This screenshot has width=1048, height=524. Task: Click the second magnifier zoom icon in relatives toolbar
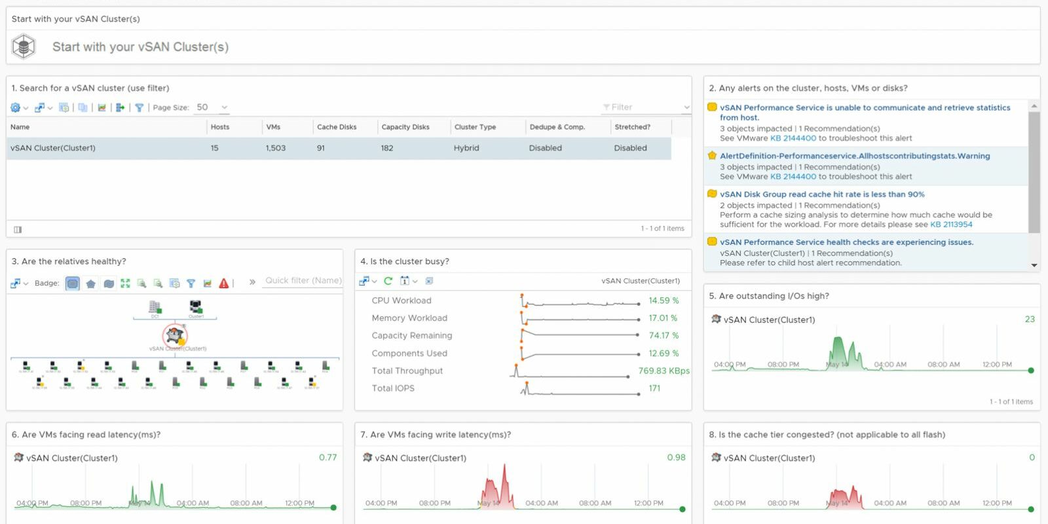158,284
